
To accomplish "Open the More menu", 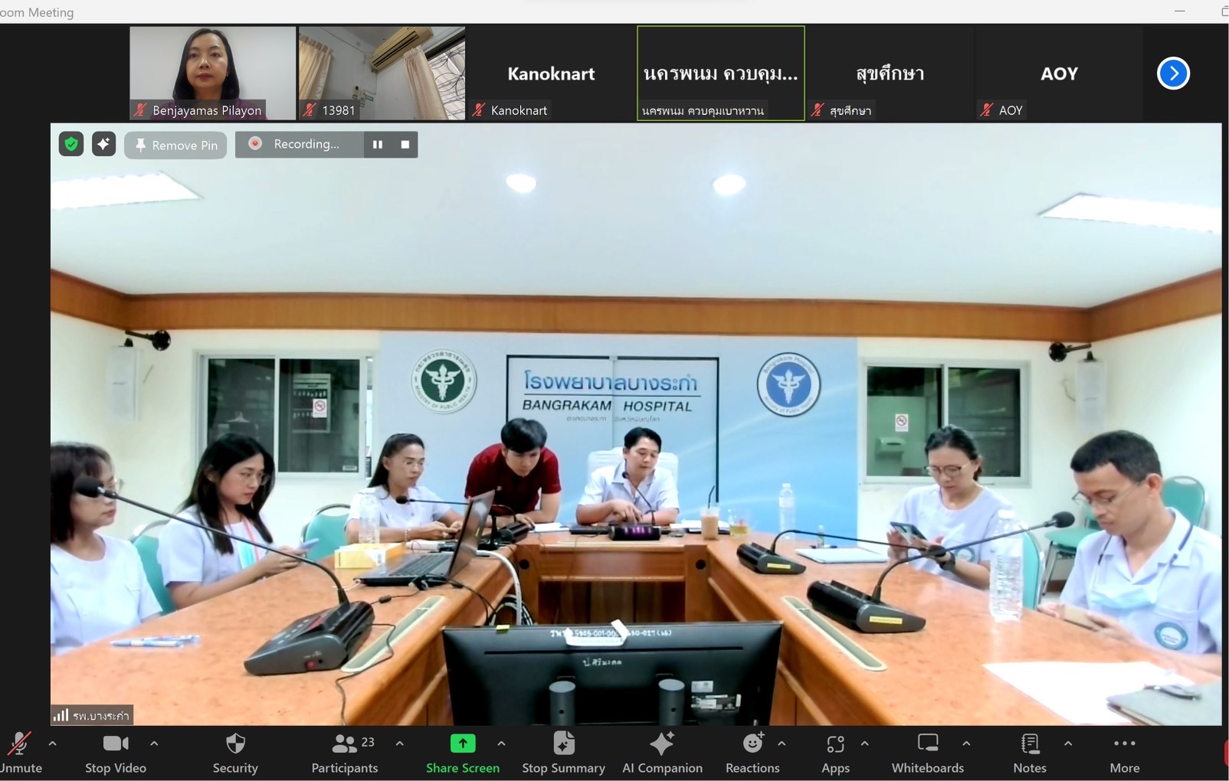I will (x=1124, y=753).
